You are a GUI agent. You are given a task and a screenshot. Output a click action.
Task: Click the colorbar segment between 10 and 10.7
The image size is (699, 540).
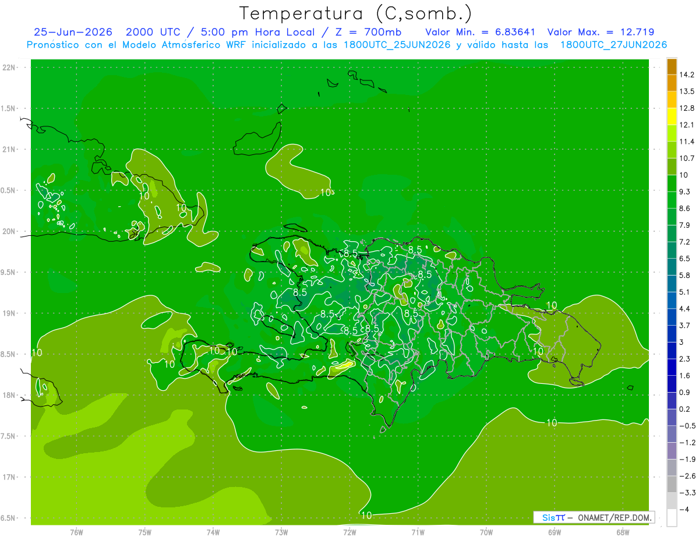pos(672,167)
